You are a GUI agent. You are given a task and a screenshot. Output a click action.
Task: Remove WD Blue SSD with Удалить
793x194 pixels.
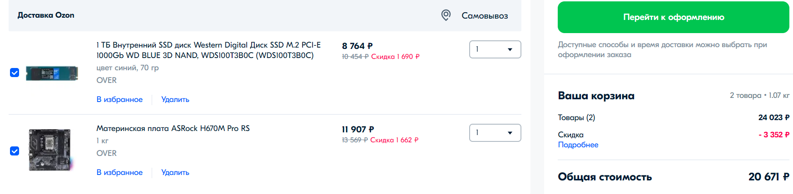(175, 99)
